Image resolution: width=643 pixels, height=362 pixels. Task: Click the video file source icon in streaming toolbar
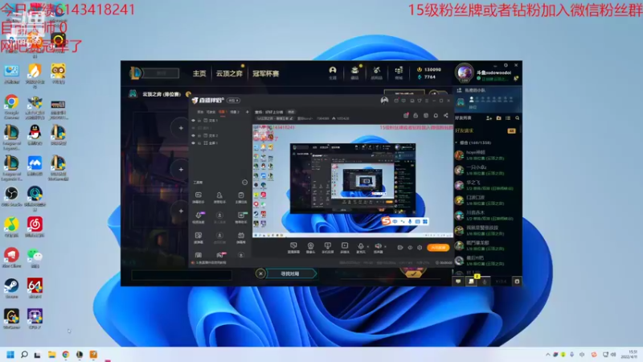pyautogui.click(x=345, y=248)
